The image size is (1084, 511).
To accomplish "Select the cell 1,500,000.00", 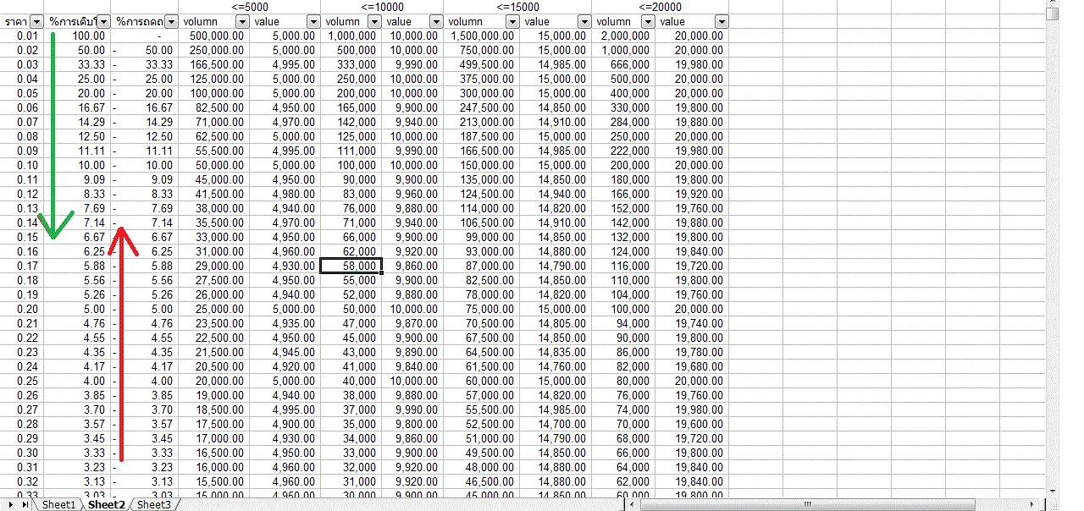I will pyautogui.click(x=481, y=36).
